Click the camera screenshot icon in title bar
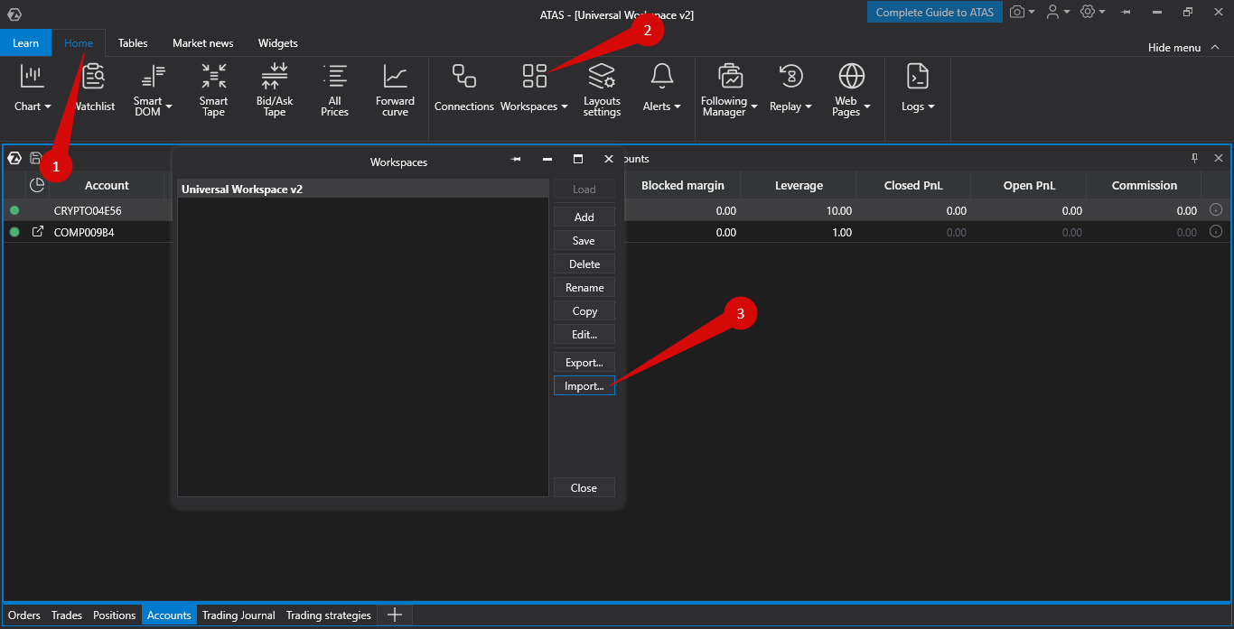The width and height of the screenshot is (1234, 629). [x=1018, y=13]
